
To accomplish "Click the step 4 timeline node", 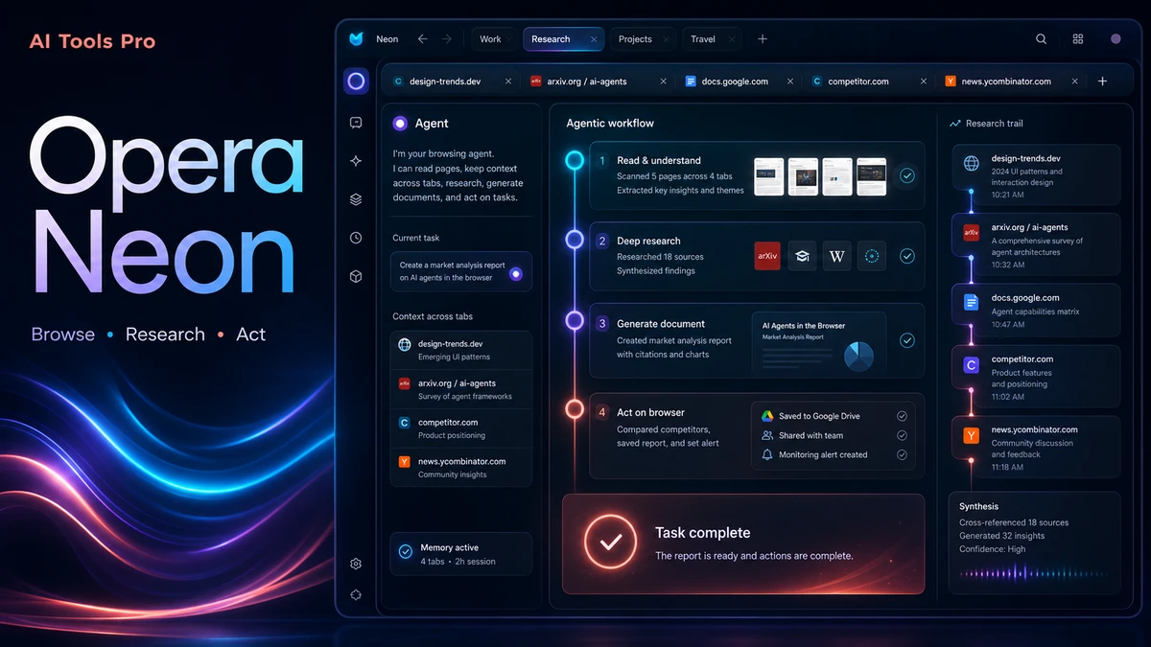I will coord(575,409).
